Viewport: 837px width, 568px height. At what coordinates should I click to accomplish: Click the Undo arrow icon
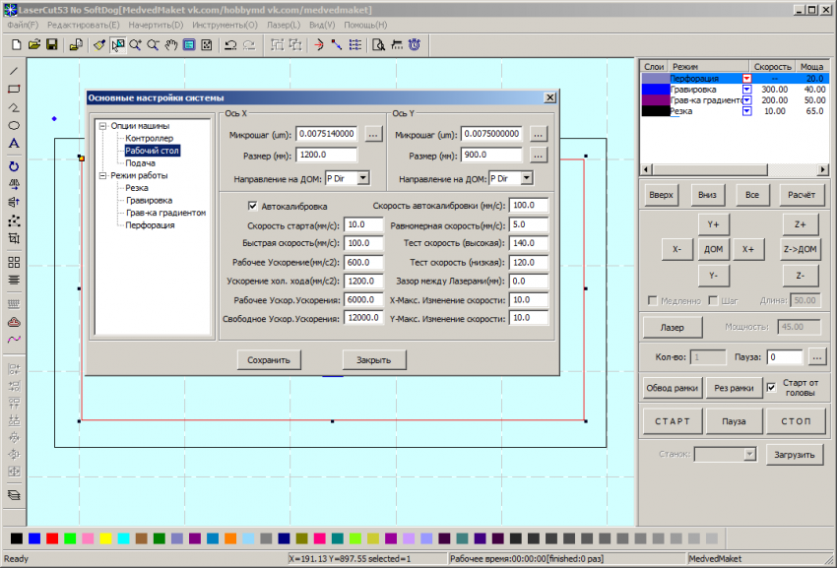pyautogui.click(x=230, y=44)
